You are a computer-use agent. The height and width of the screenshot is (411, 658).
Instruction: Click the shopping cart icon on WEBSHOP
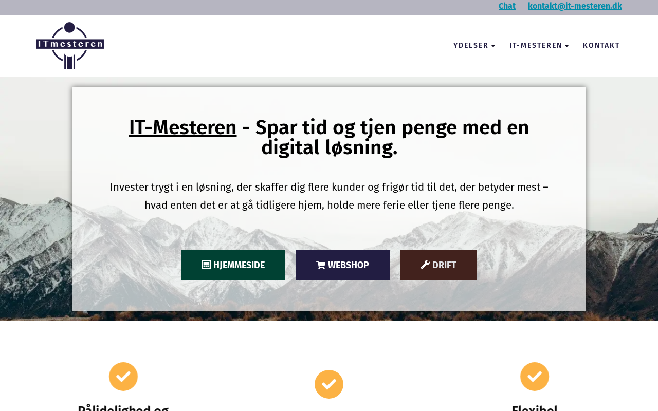click(x=321, y=265)
